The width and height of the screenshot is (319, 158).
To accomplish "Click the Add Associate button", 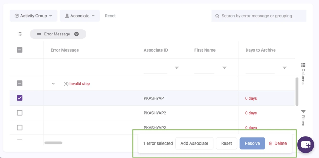I will 194,143.
